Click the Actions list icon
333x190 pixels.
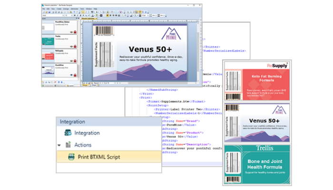68,145
